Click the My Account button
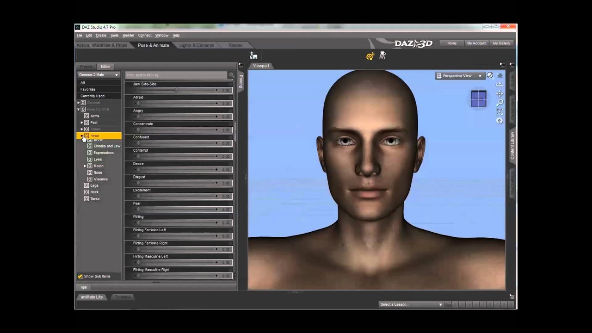 (477, 43)
